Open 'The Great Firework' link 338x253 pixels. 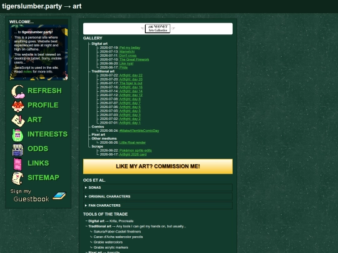[x=134, y=59]
